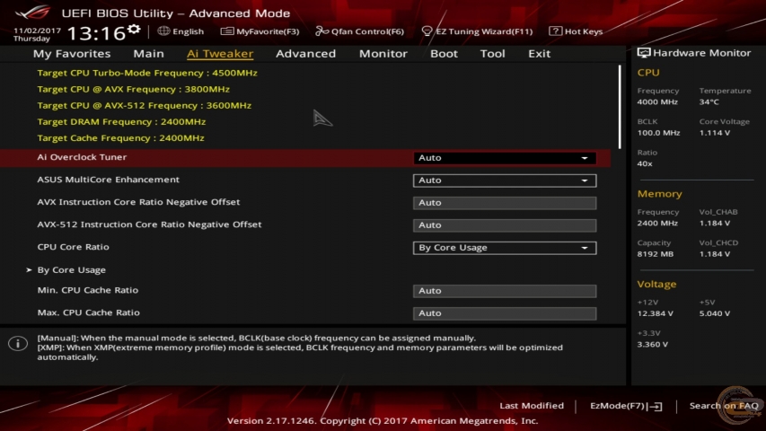Click Target DRAM Frequency : 2400MHz
766x431 pixels.
coord(121,122)
